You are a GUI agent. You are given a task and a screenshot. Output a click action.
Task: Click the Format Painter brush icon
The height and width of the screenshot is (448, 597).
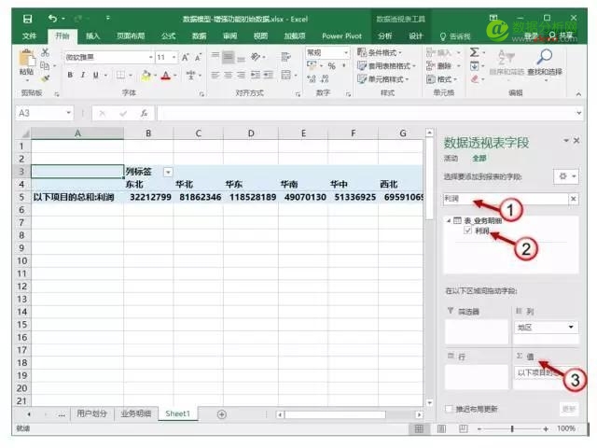45,78
